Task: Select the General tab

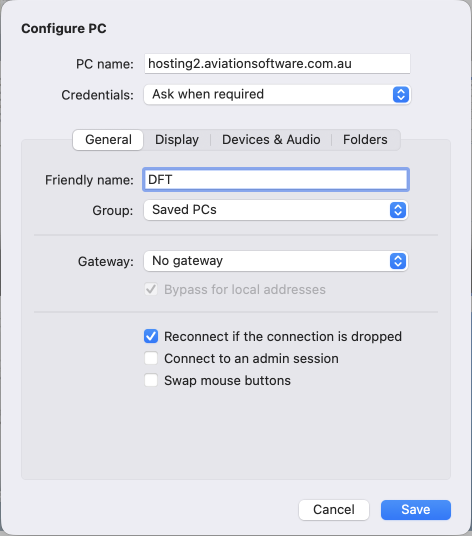Action: (108, 140)
